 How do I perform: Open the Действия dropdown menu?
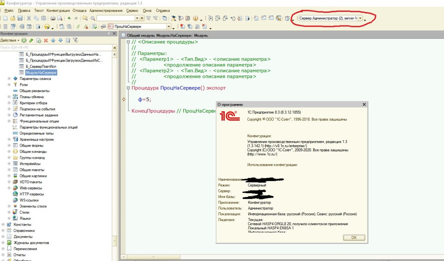pyautogui.click(x=10, y=40)
